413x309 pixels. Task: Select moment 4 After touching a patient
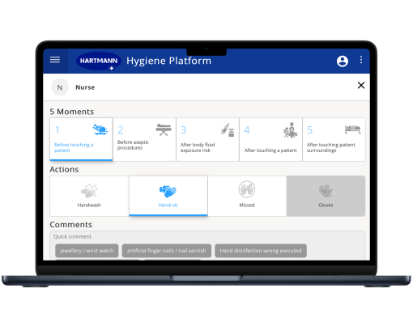270,139
